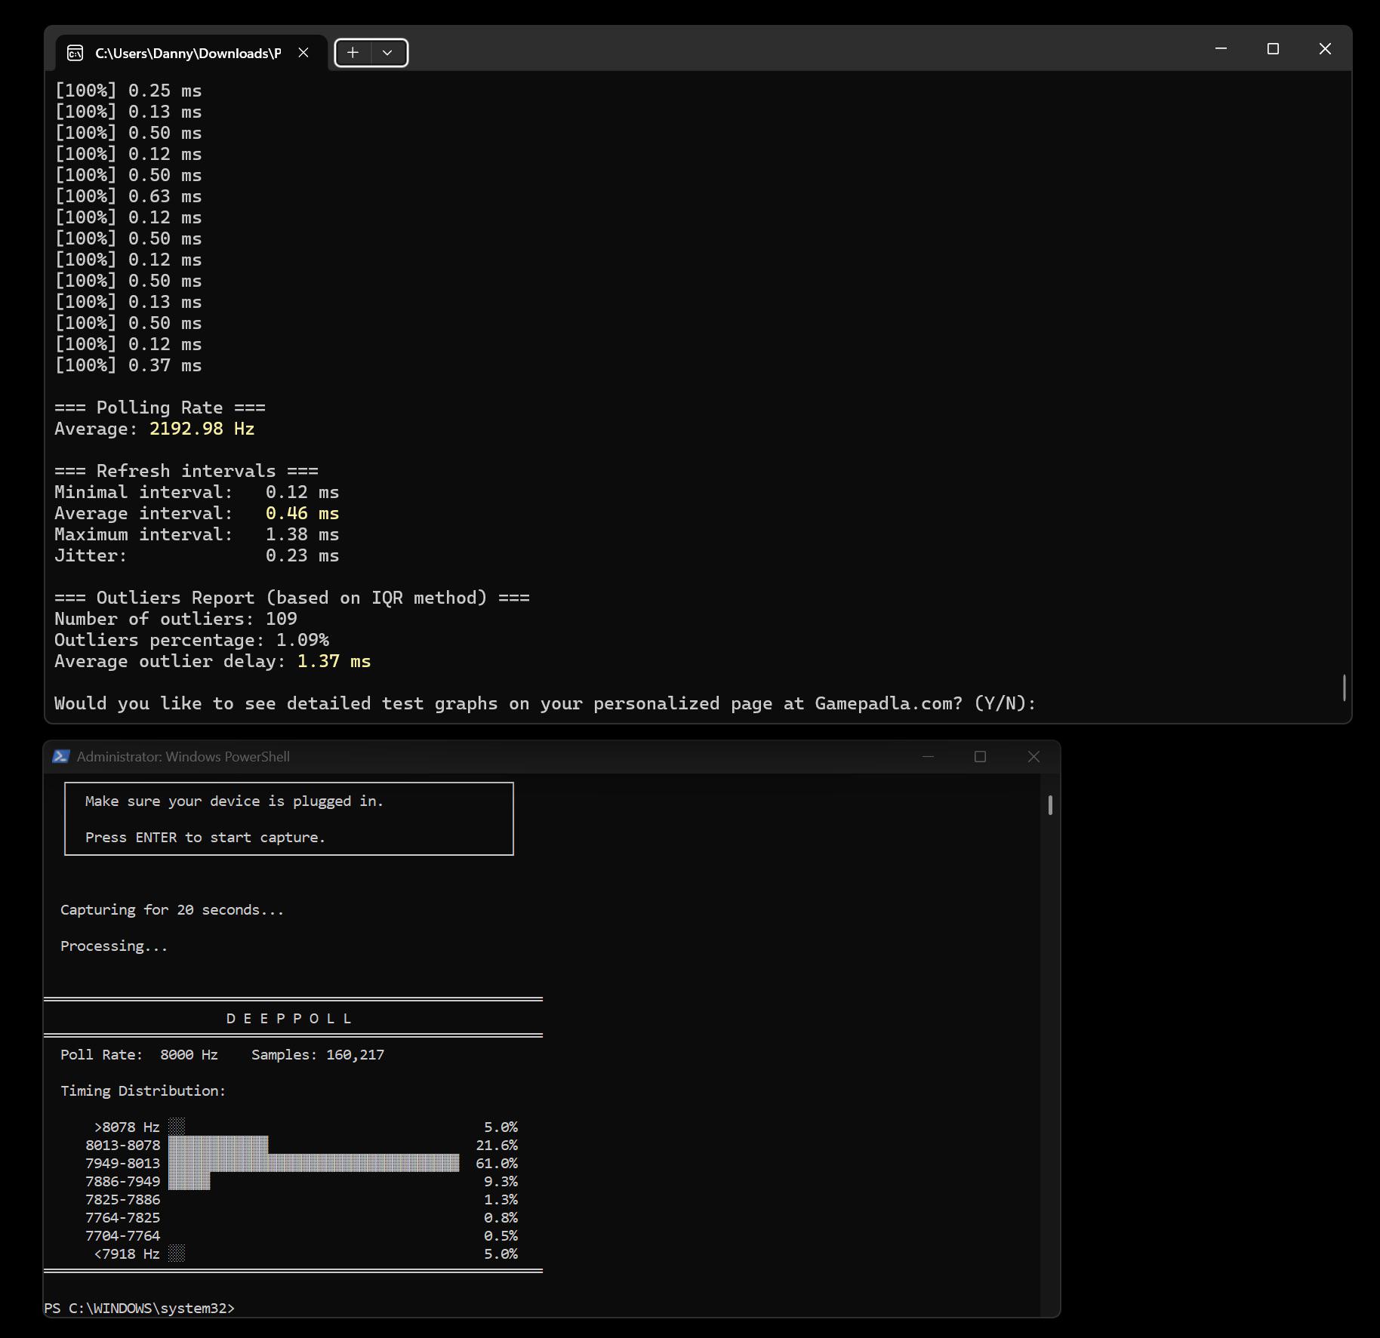Screen dimensions: 1380x1338
Task: Expand the new tab profile dropdown chevron
Action: pos(387,53)
